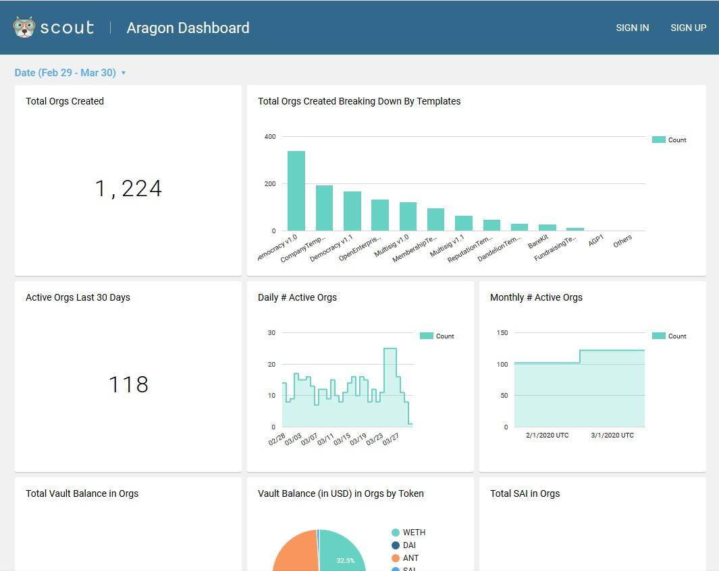Click the WETH legend dot in the pie chart
This screenshot has height=571, width=719.
click(x=395, y=532)
